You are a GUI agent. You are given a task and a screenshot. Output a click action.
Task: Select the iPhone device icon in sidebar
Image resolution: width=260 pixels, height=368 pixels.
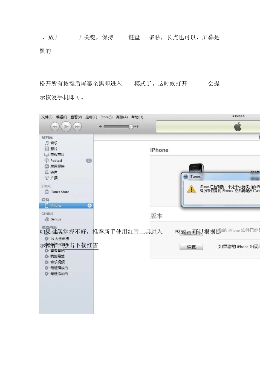click(x=47, y=206)
